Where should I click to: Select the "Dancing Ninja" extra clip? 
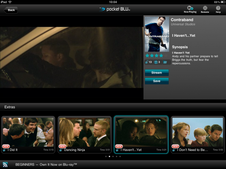[84, 134]
